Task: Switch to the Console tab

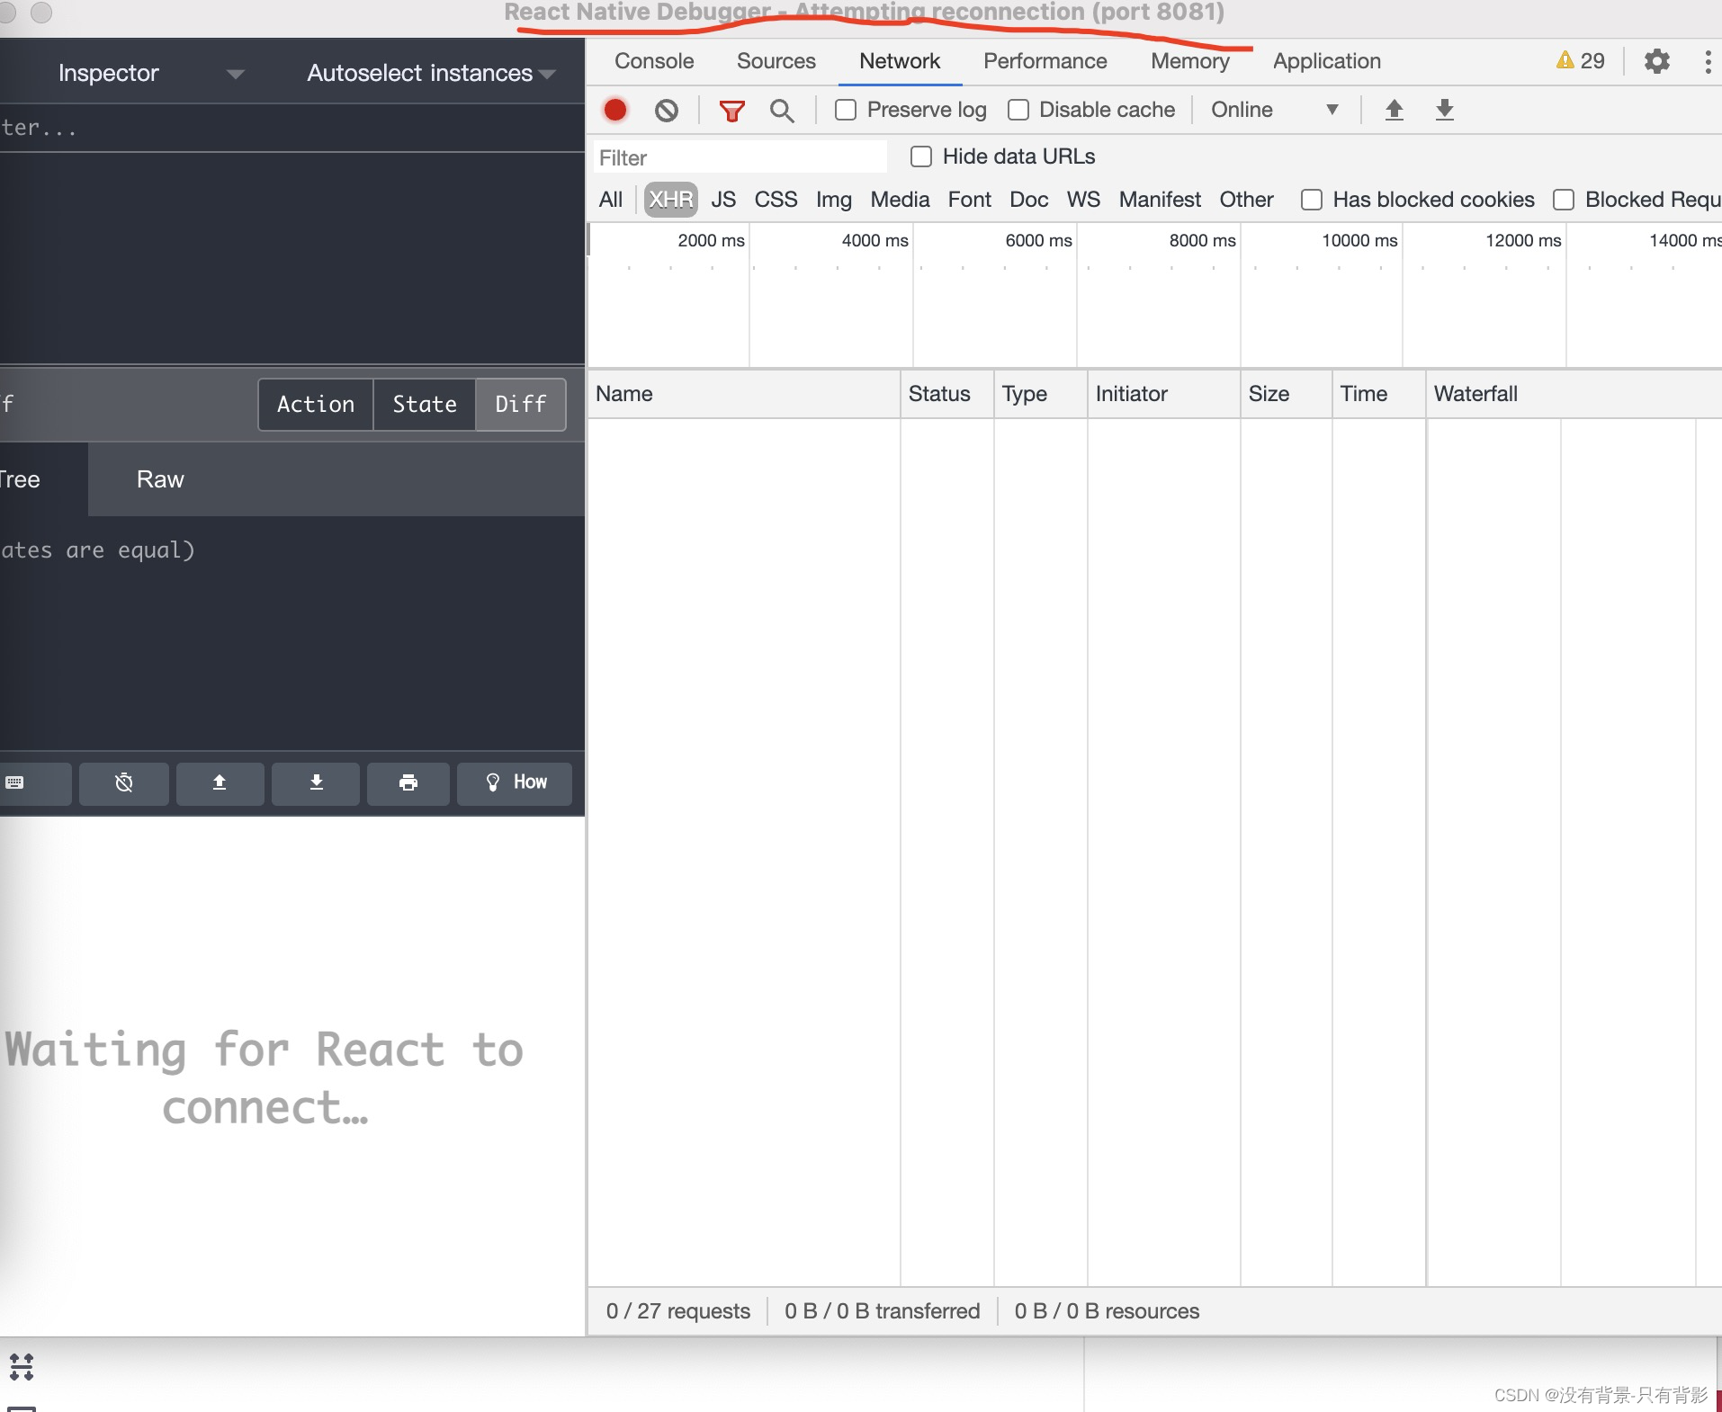Action: tap(654, 61)
